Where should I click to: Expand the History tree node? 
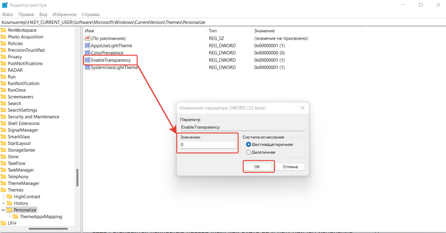3,203
